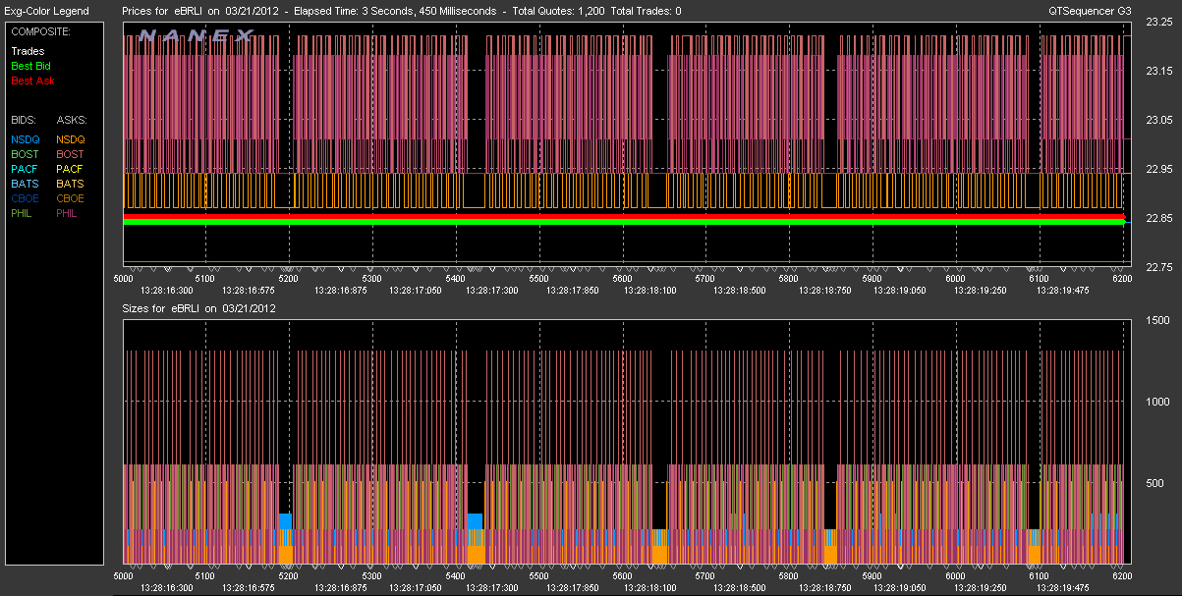Screen dimensions: 1182x596
Task: Click the Exg-Color Legend heading
Action: pyautogui.click(x=46, y=11)
